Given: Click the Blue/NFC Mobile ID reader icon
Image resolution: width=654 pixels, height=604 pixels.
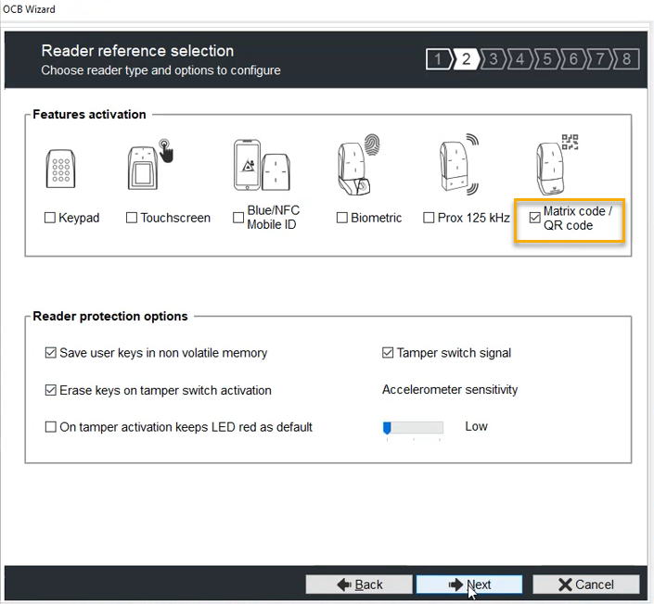Looking at the screenshot, I should click(263, 166).
